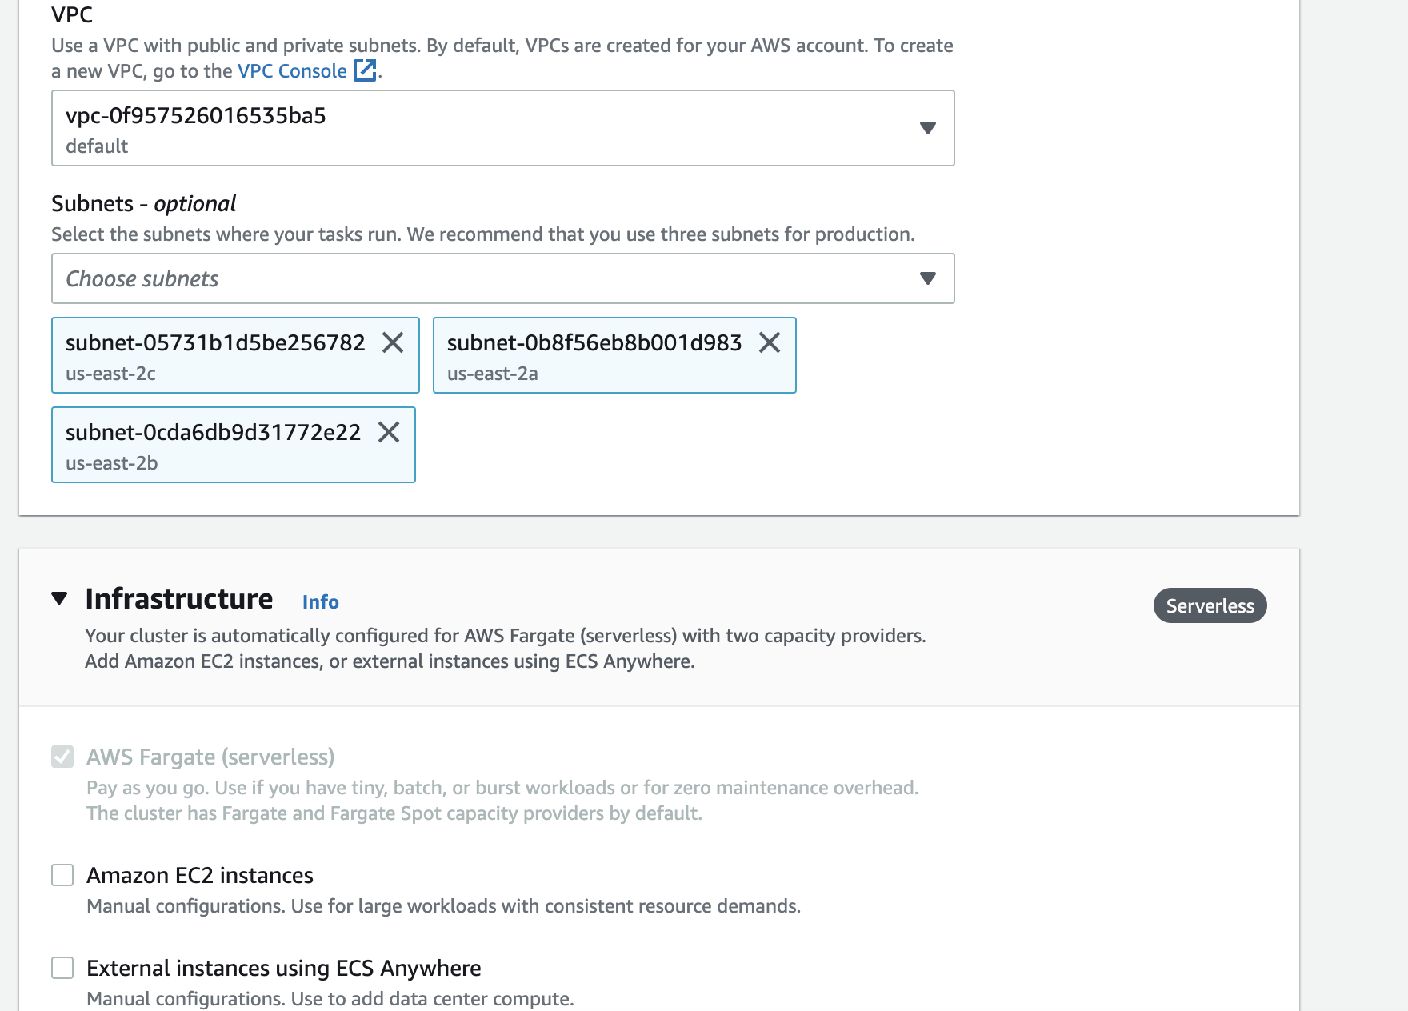This screenshot has width=1408, height=1011.
Task: Remove subnet-0b8f56eb8b001d983 using its X icon
Action: tap(771, 343)
